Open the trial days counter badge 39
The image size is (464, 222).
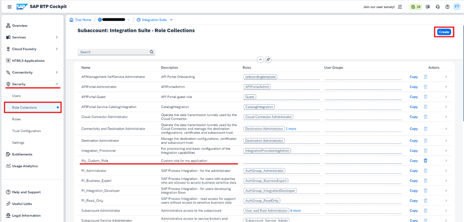point(415,7)
